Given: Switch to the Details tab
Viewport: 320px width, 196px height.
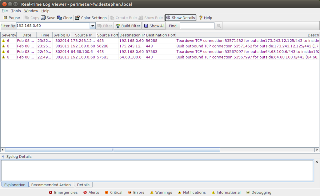Looking at the screenshot, I should click(x=83, y=185).
